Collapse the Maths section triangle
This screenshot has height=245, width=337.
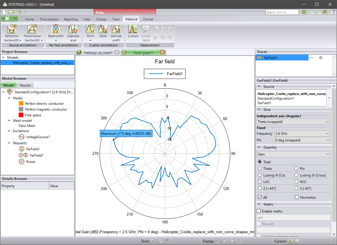[259, 204]
